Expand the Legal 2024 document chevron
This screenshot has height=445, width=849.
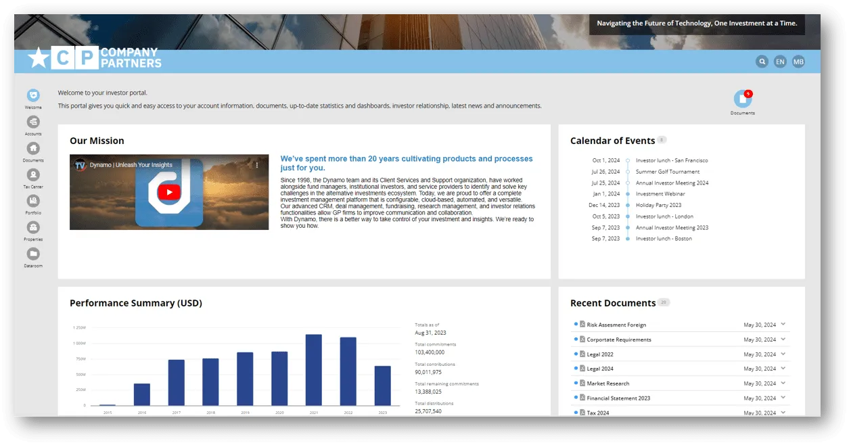(x=783, y=368)
